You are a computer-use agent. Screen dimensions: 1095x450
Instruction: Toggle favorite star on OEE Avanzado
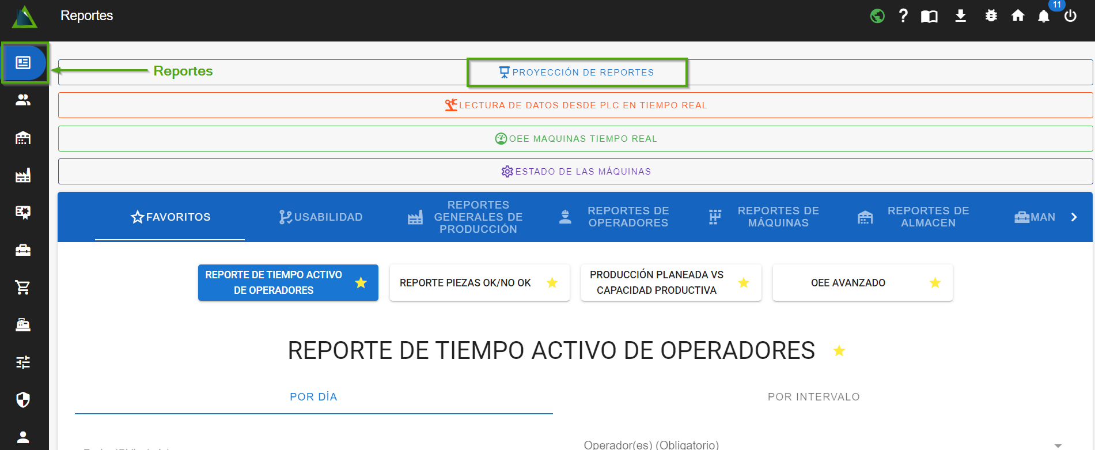[x=935, y=283]
